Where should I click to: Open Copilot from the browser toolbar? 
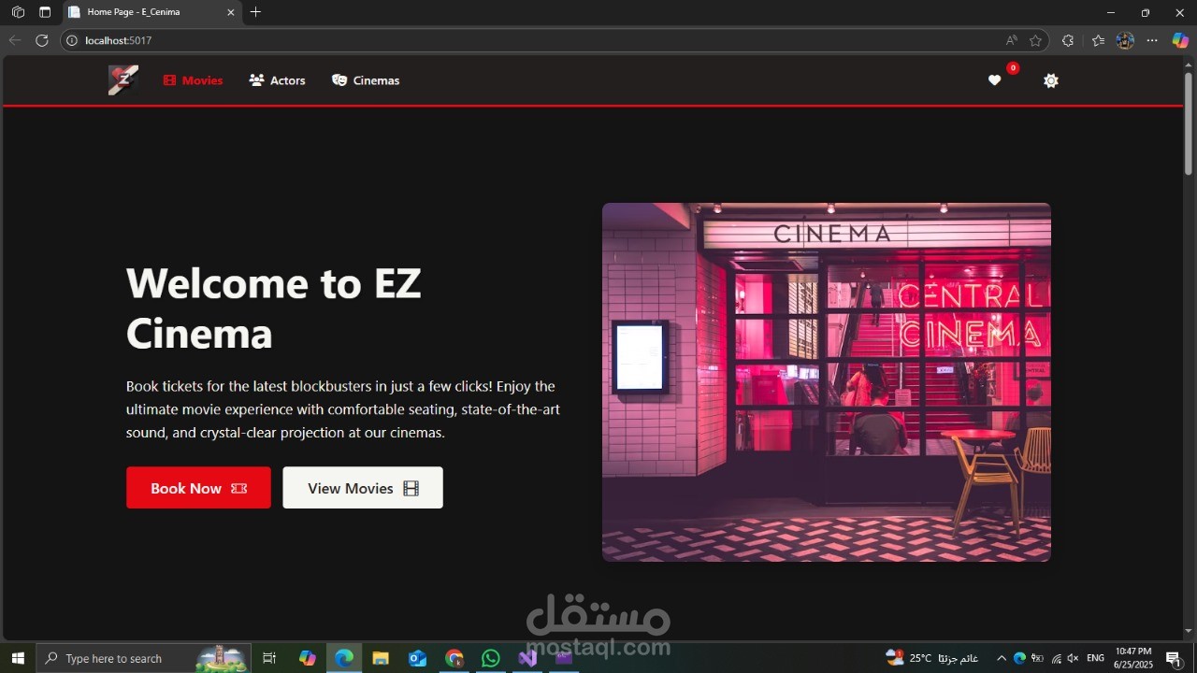pyautogui.click(x=1180, y=40)
